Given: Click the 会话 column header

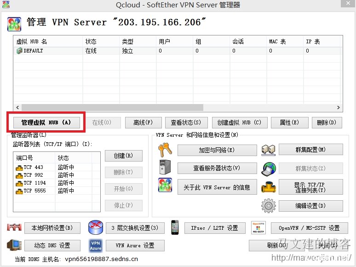Looking at the screenshot, I should tap(248, 41).
